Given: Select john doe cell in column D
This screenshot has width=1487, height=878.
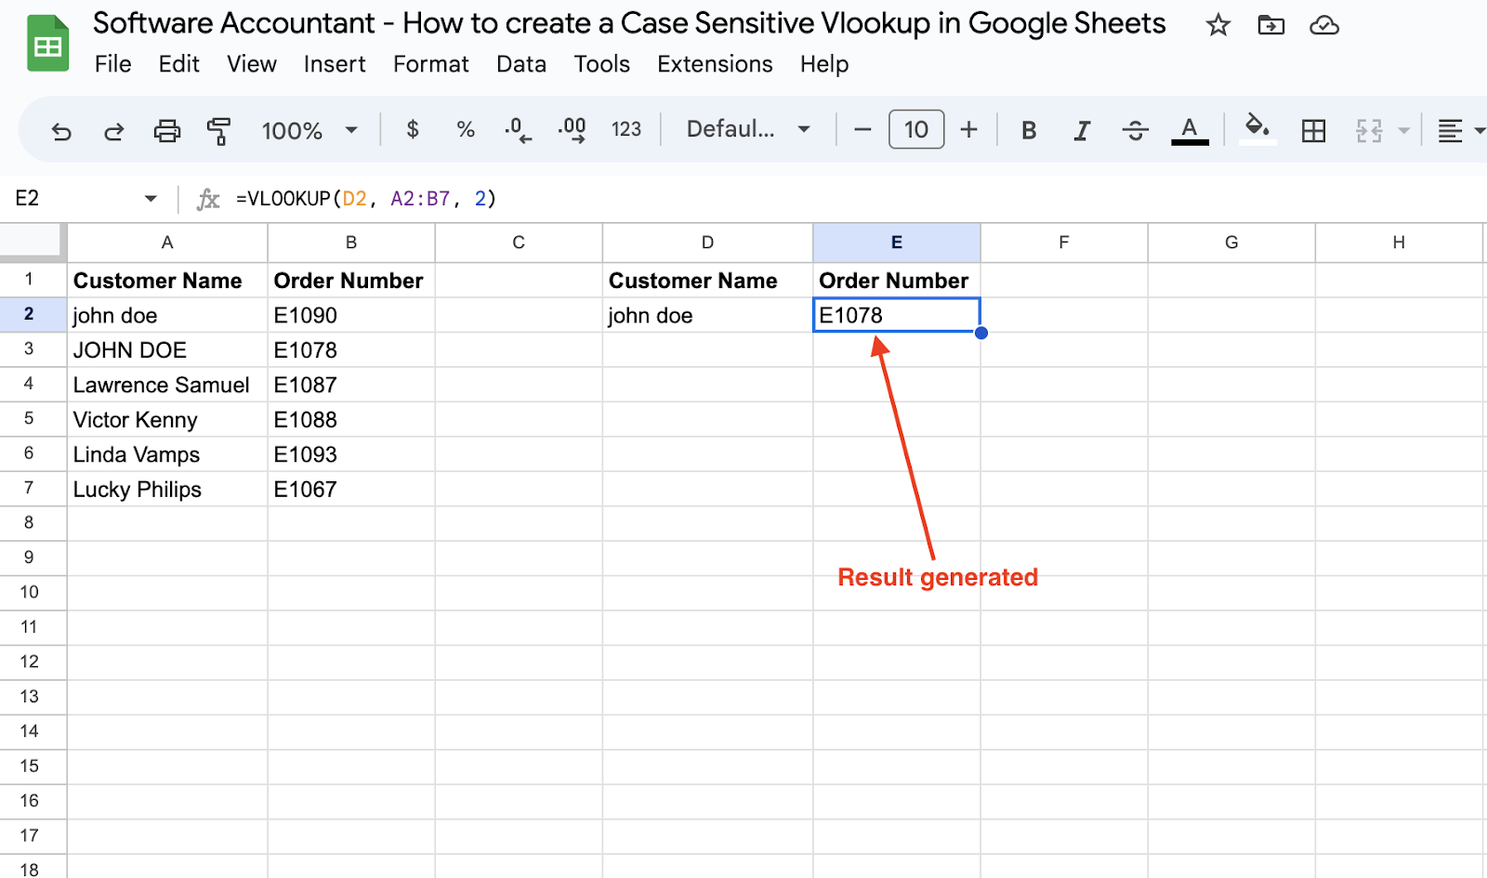Looking at the screenshot, I should (x=707, y=315).
